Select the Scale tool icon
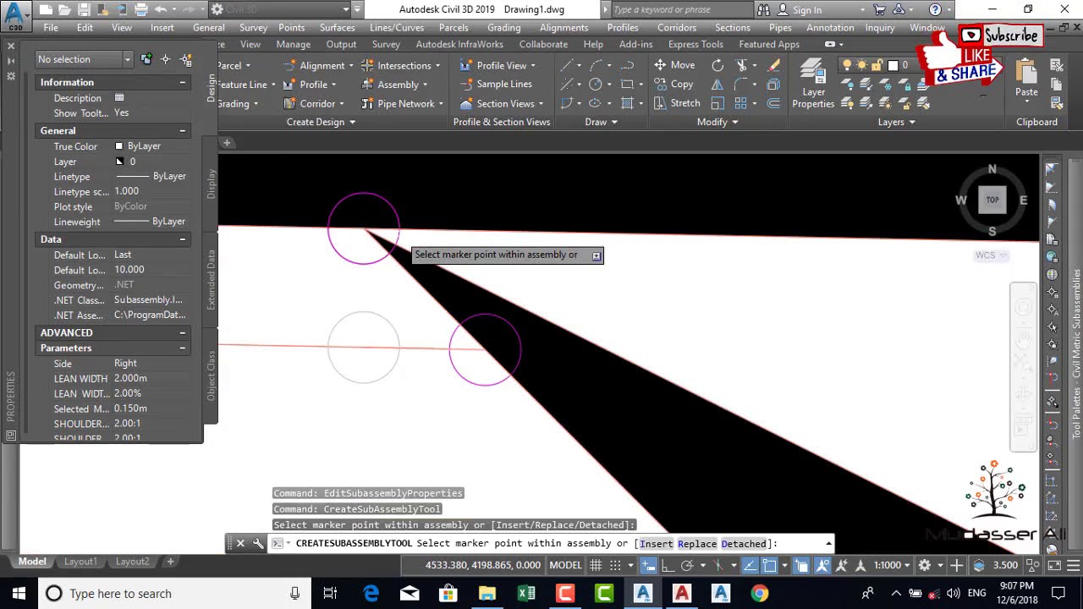1083x609 pixels. (x=717, y=103)
